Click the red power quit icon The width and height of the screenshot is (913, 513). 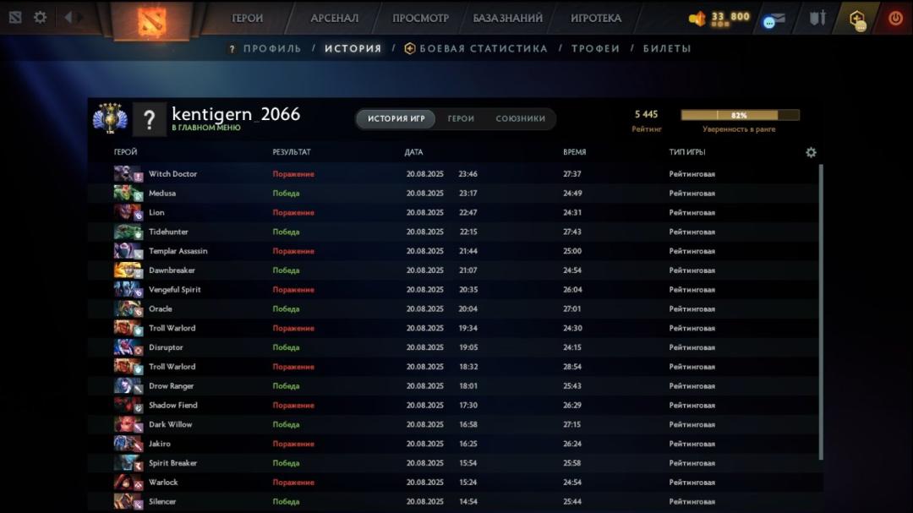click(x=895, y=18)
